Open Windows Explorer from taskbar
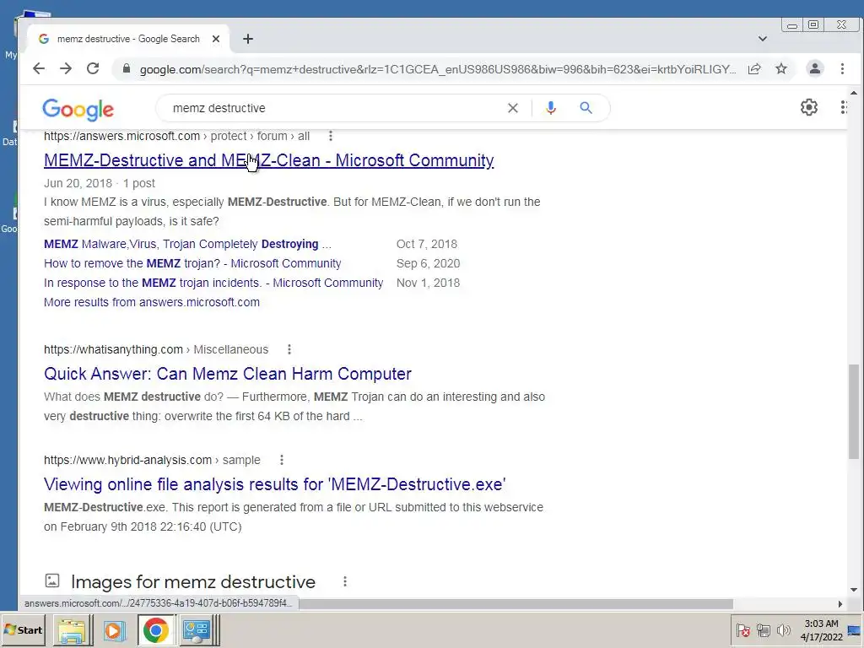The image size is (864, 648). (73, 630)
